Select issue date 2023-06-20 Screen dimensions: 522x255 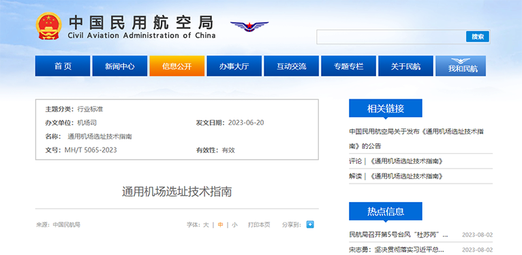[246, 123]
